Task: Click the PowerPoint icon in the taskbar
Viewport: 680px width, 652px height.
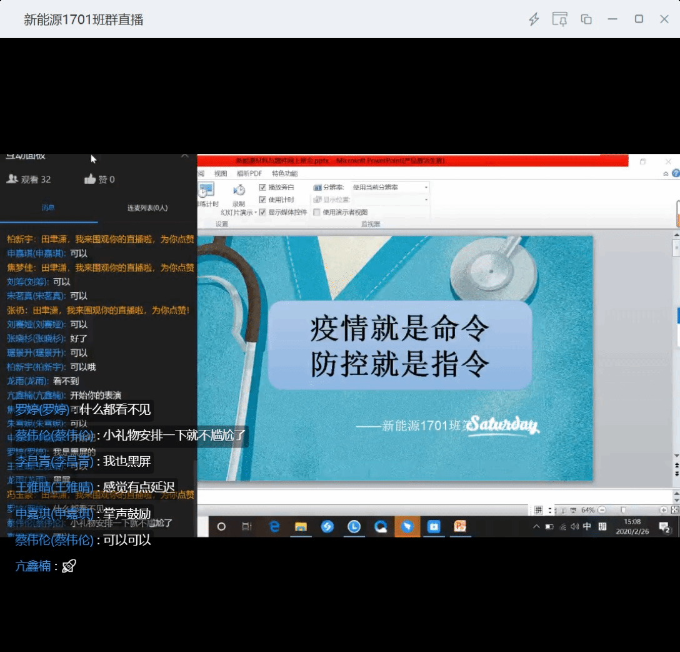Action: point(460,527)
